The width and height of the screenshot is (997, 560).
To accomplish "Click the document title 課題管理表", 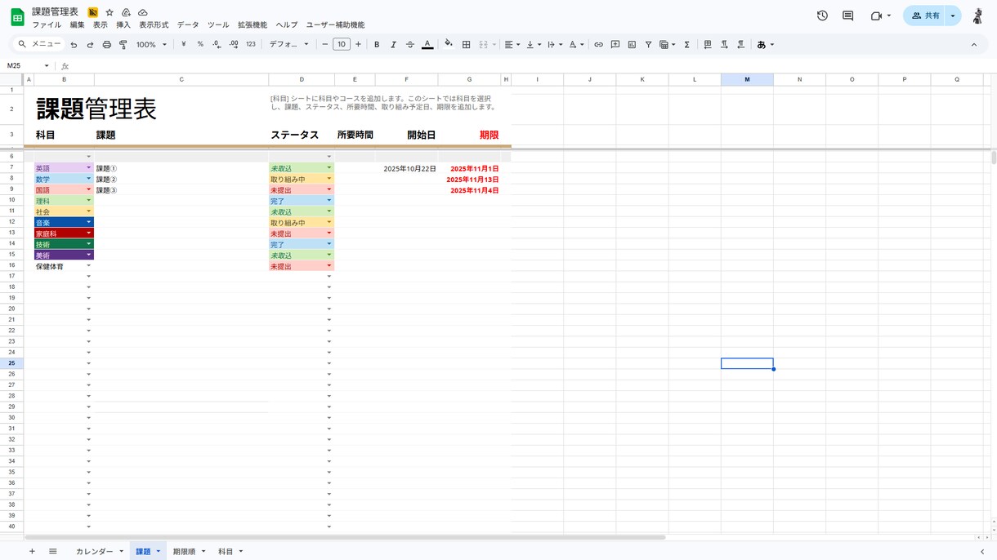I will (x=55, y=11).
